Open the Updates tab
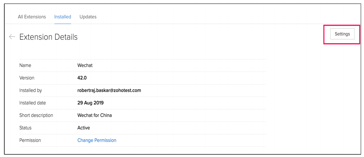This screenshot has height=157, width=364. 88,17
